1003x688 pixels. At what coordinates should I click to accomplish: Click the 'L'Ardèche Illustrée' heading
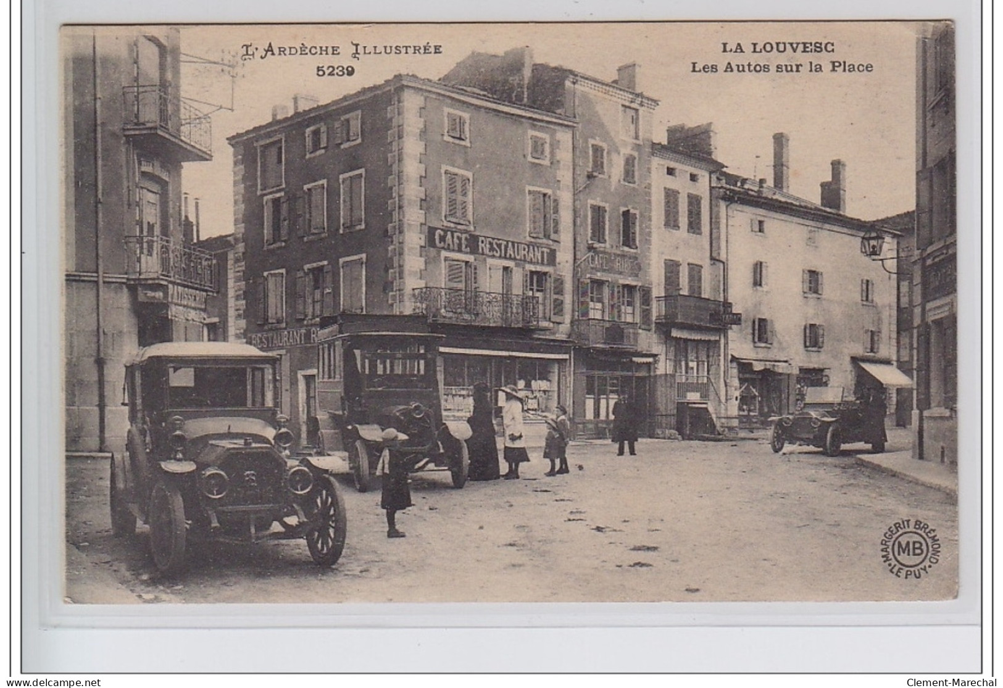[341, 49]
